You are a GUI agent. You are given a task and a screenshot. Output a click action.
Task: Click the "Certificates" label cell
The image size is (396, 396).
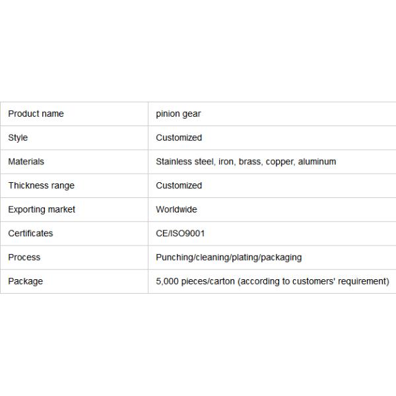30,233
